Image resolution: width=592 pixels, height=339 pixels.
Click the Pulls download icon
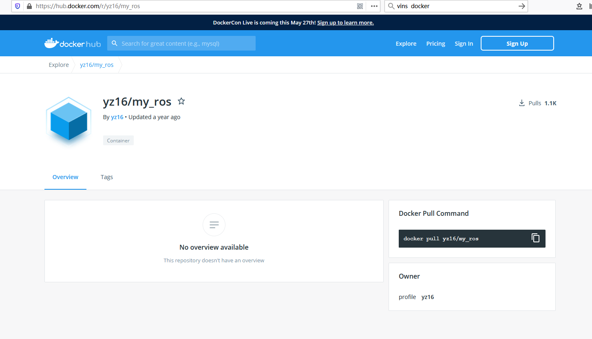(x=521, y=103)
